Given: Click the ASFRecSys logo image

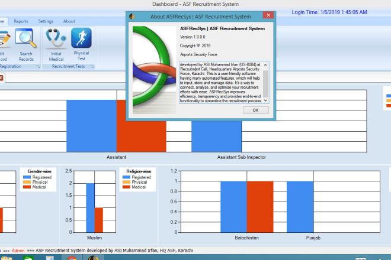Looking at the screenshot, I should (x=154, y=70).
